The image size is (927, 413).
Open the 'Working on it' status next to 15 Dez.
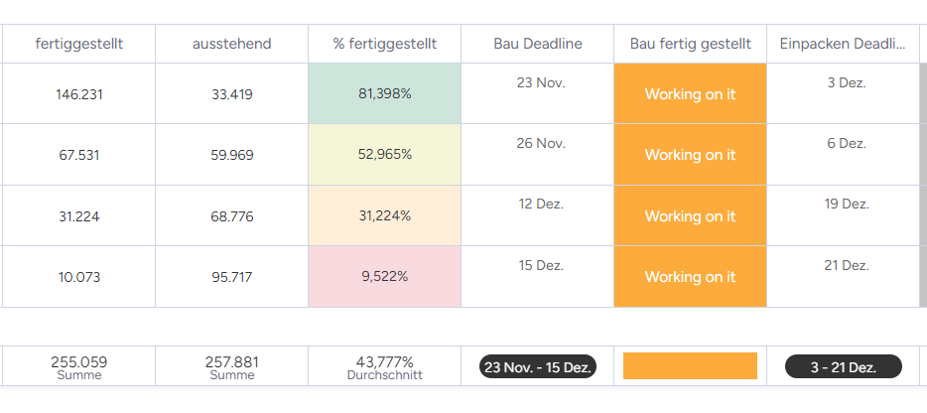pos(690,277)
